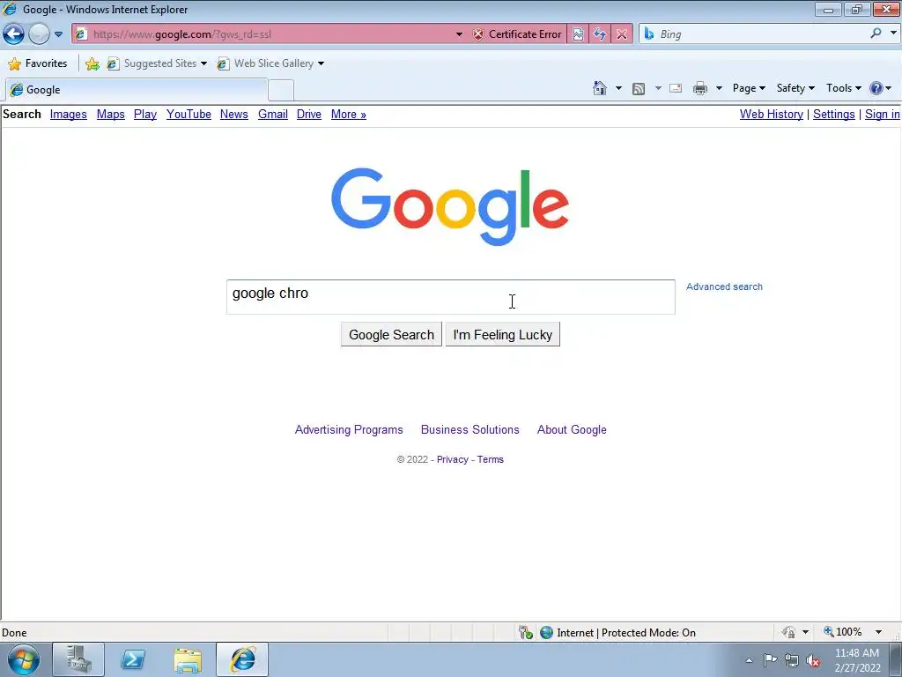902x677 pixels.
Task: Open the Maps link
Action: [110, 114]
